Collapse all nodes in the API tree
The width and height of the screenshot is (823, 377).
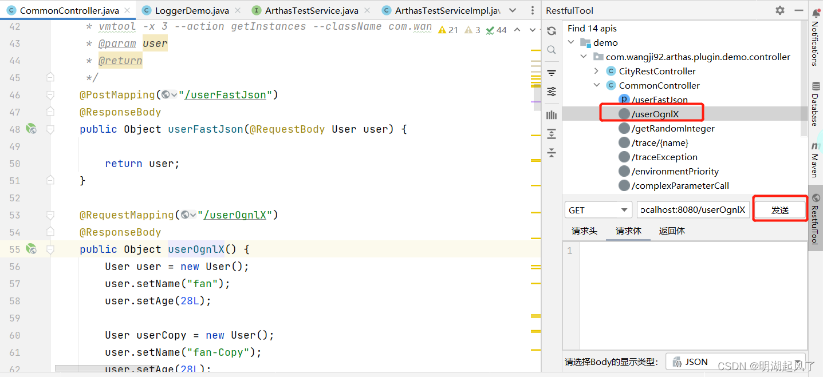[551, 153]
